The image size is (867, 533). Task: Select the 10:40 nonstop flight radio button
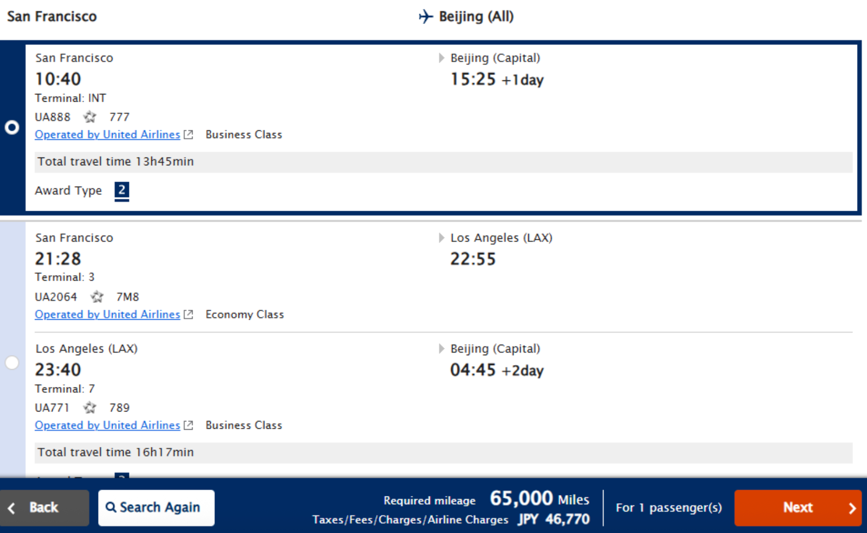point(12,127)
